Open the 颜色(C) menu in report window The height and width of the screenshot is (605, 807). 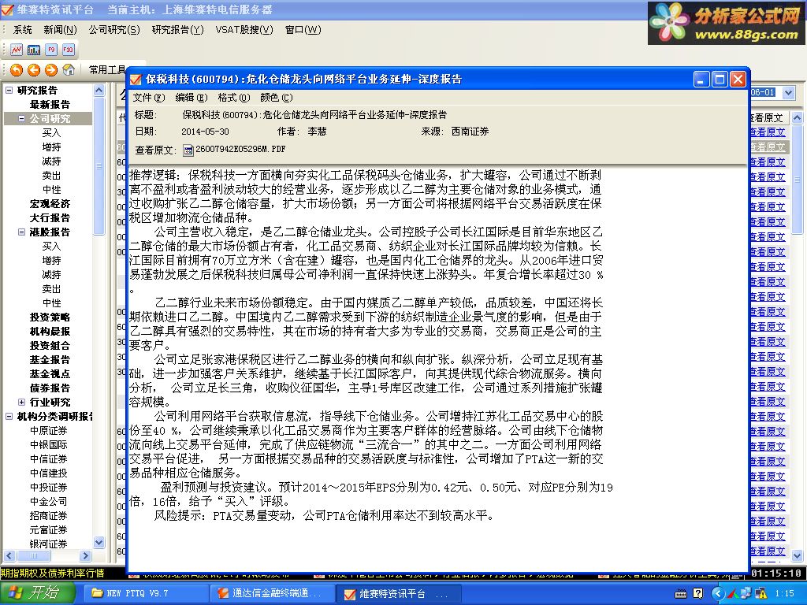(277, 98)
